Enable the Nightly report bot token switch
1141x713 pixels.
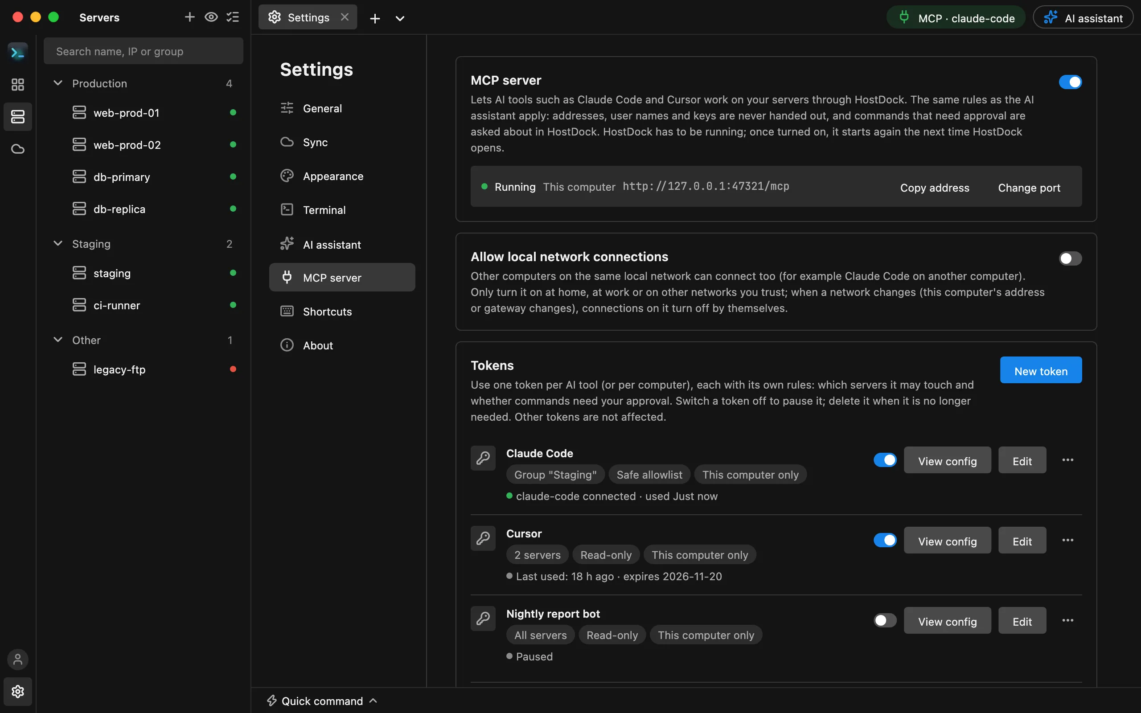coord(885,620)
